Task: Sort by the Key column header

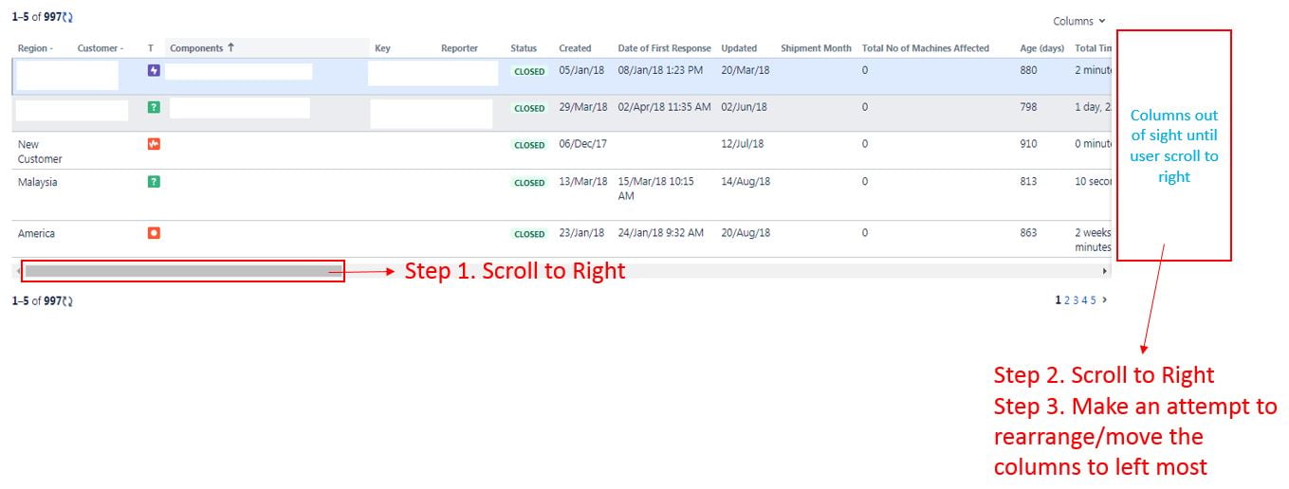Action: pos(382,48)
